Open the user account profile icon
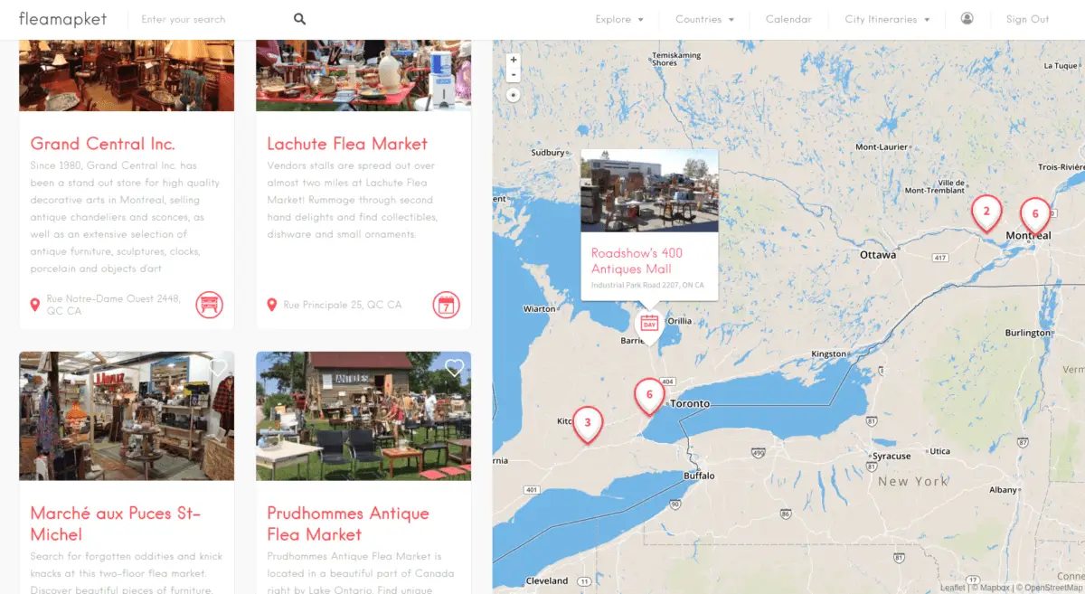Screen dimensions: 1085x594 967,18
